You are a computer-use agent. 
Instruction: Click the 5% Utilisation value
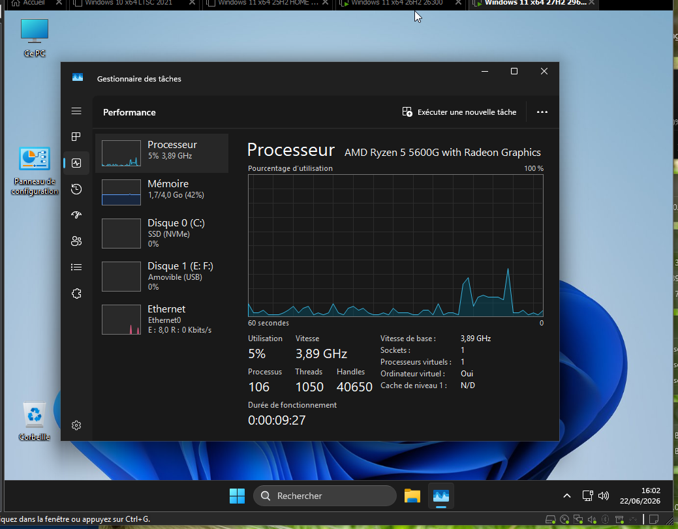257,354
